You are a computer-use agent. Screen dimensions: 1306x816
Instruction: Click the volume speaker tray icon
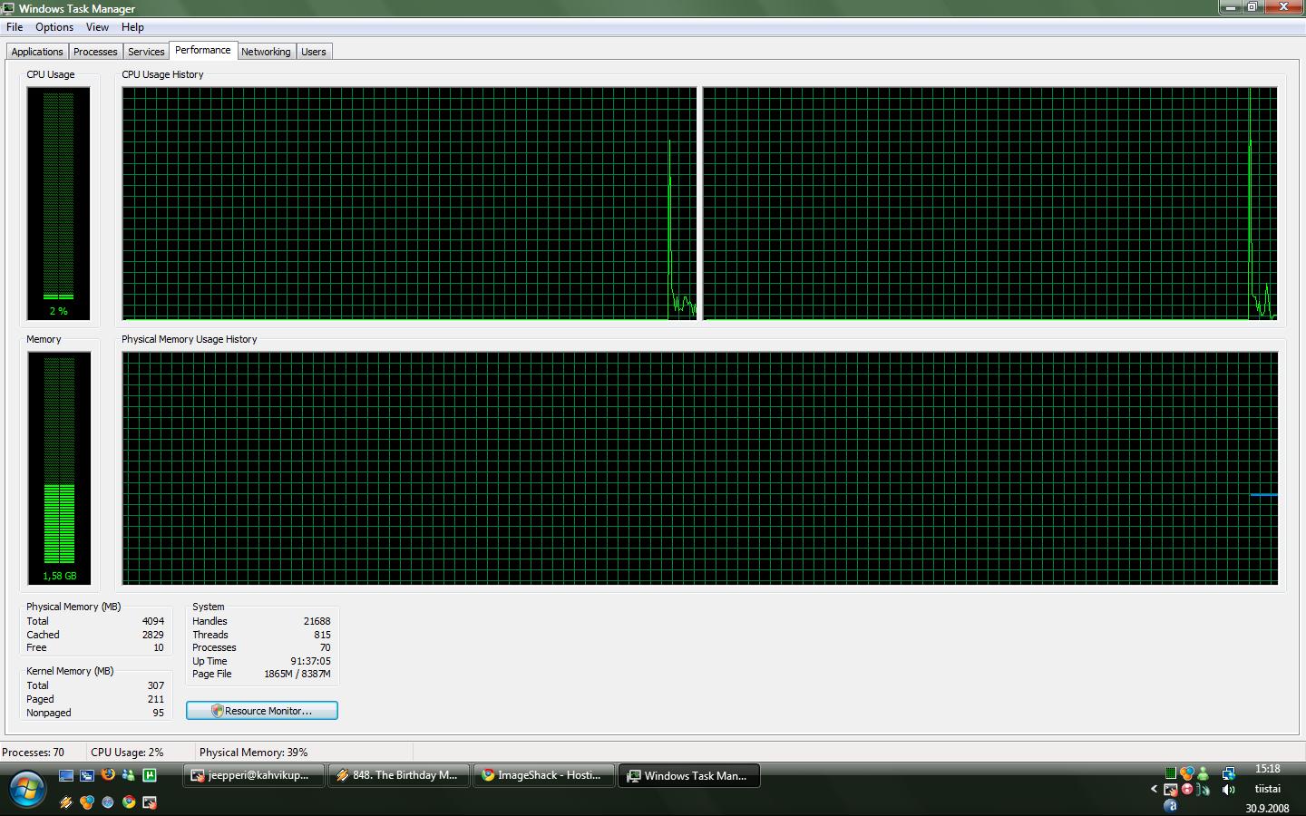1229,790
